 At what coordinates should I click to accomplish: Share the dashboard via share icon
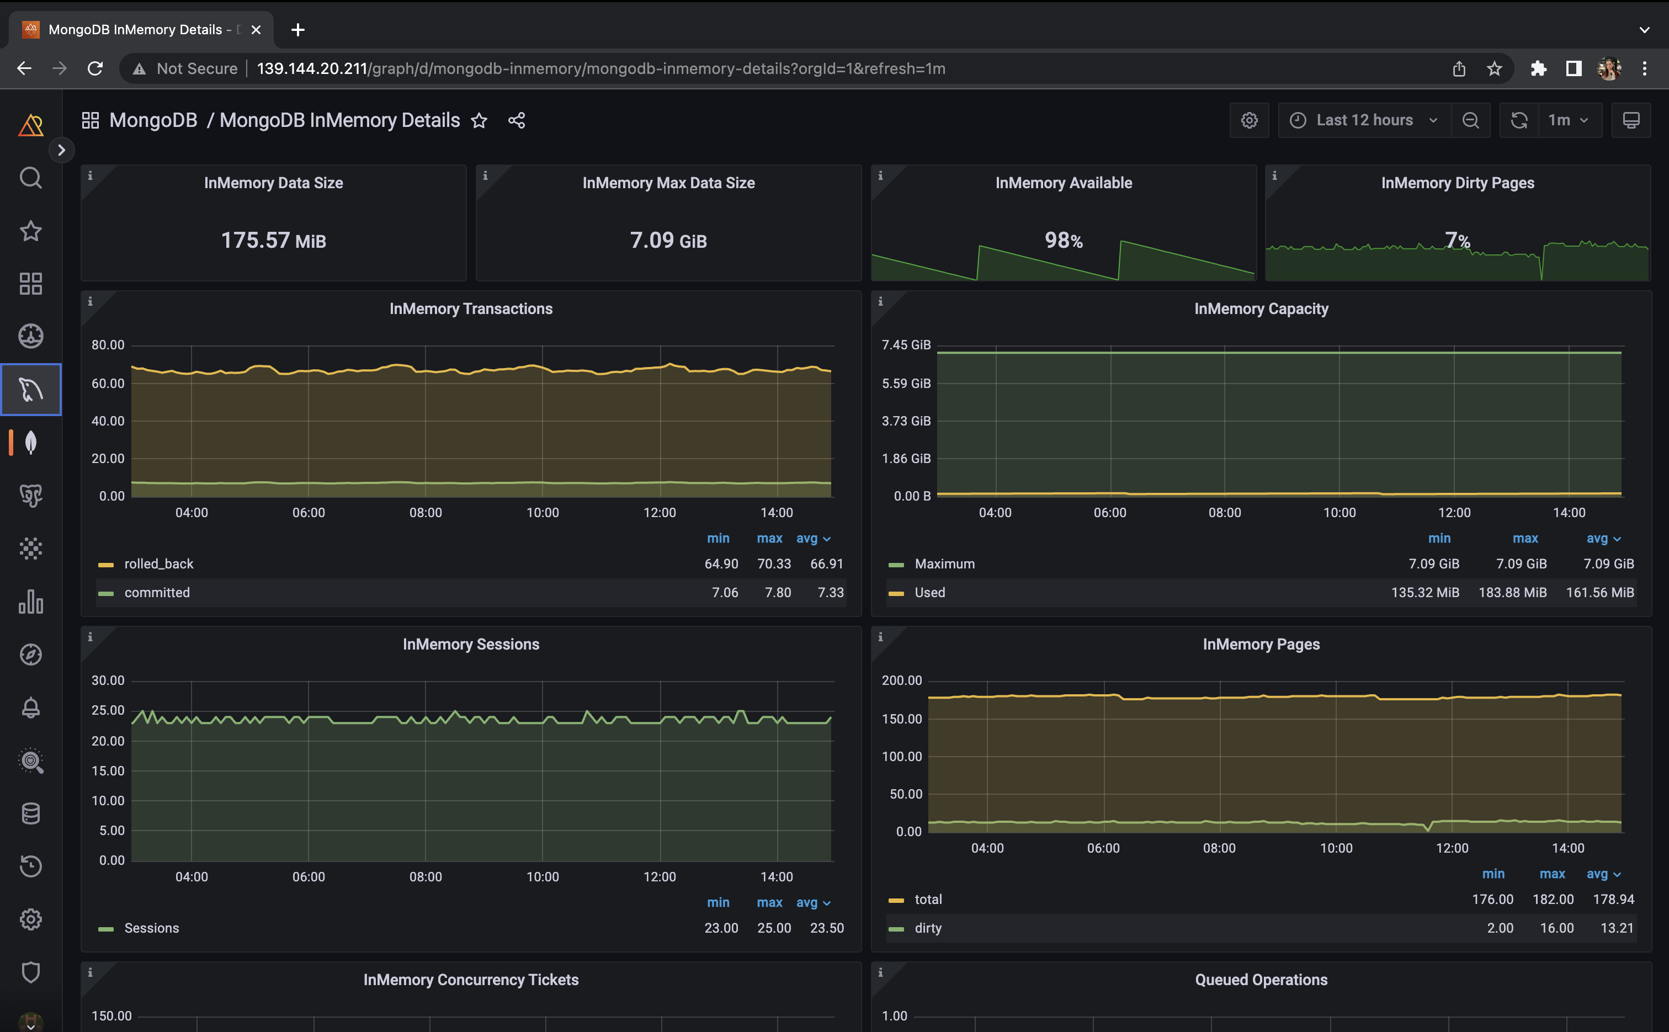[x=517, y=121]
